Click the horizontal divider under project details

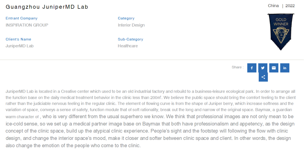(152, 60)
